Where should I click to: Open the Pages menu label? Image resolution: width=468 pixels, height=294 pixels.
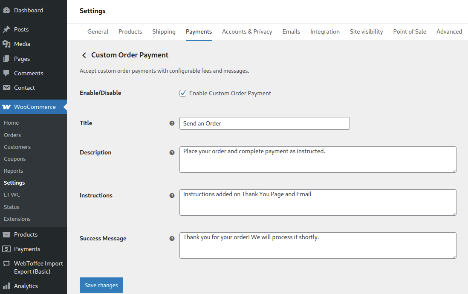[22, 59]
